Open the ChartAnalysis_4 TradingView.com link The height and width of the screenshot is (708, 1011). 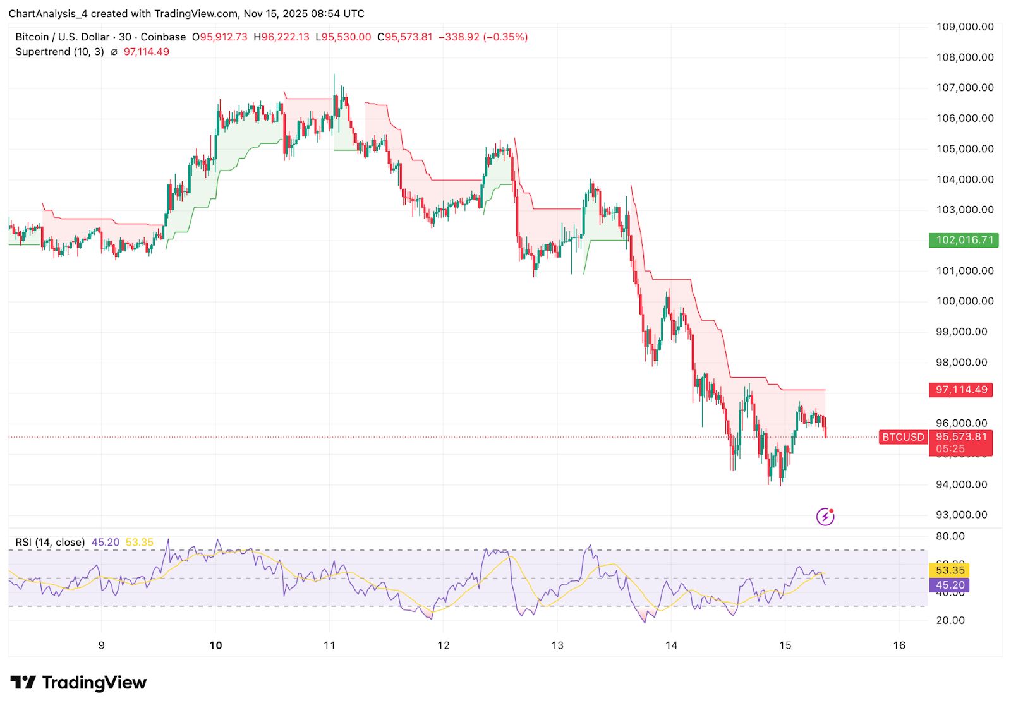pos(190,13)
